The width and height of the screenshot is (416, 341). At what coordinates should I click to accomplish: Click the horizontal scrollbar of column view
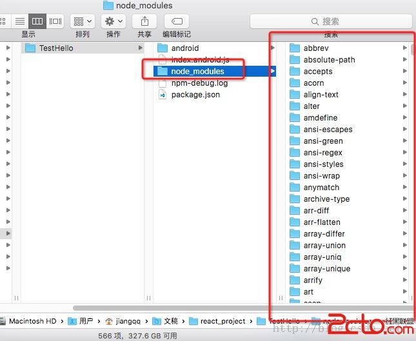[244, 308]
